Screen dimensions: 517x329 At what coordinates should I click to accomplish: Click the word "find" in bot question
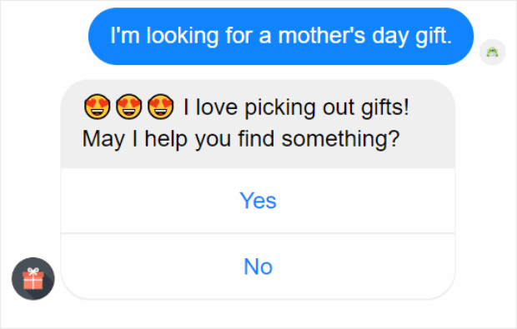click(256, 138)
